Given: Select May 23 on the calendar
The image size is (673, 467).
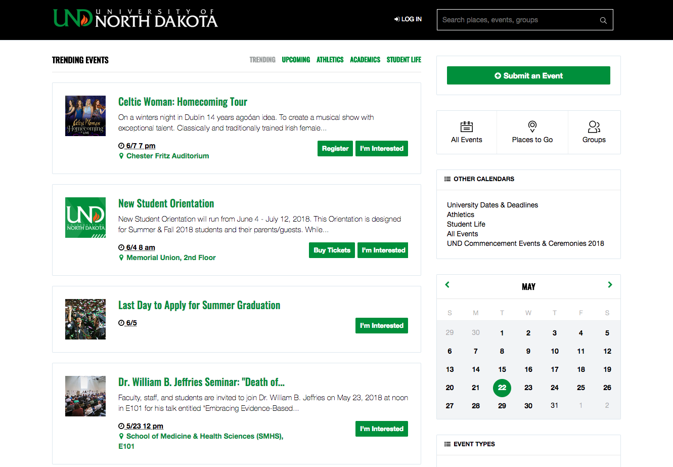Looking at the screenshot, I should point(528,388).
